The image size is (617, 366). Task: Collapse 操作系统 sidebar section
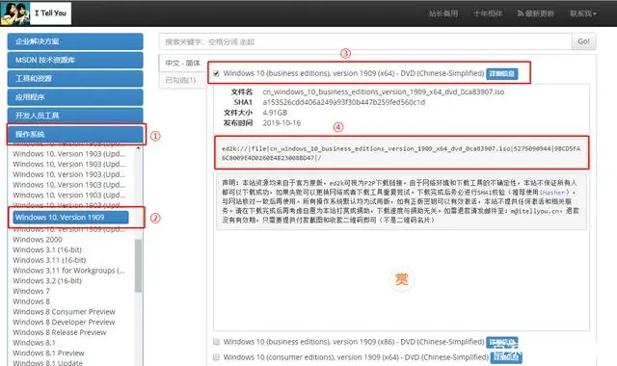click(75, 134)
